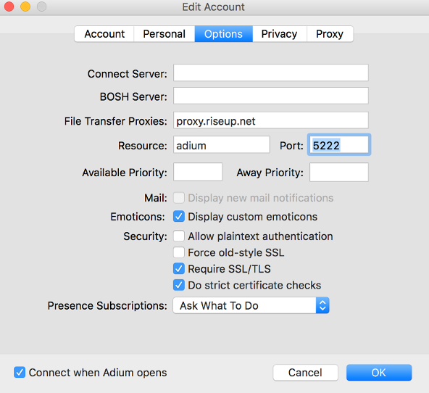Open the Presence Subscriptions dropdown
Screen dimensions: 429x393
[x=251, y=305]
